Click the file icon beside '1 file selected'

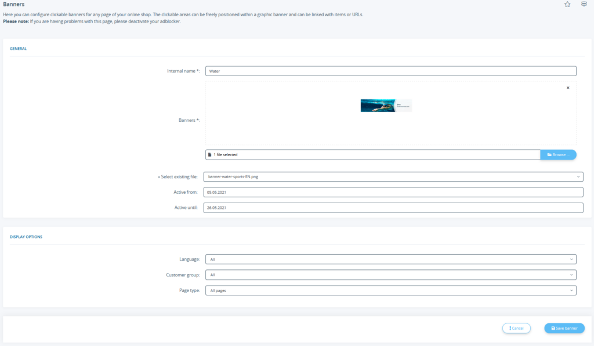[209, 154]
